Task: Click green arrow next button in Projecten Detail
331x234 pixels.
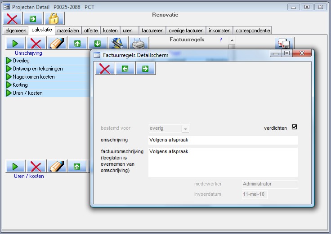Action: 33,18
